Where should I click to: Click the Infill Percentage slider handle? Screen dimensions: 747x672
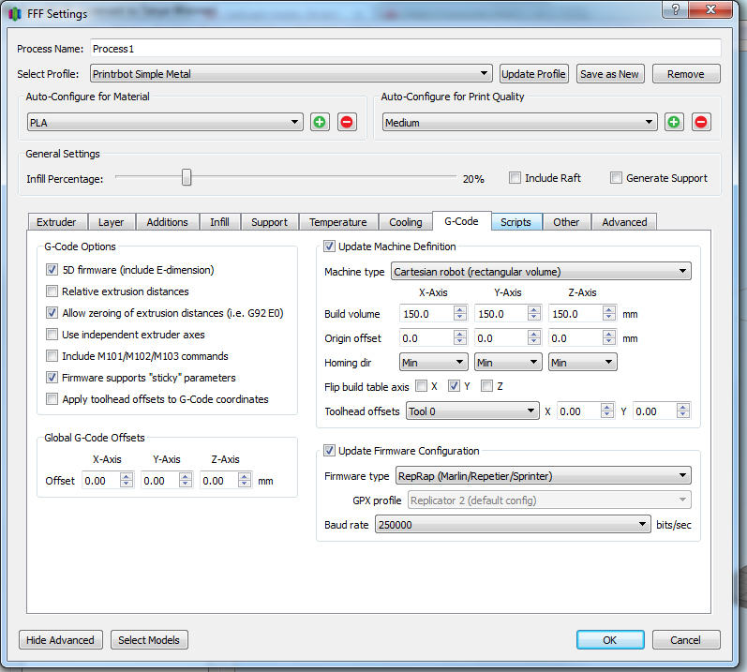pyautogui.click(x=187, y=177)
